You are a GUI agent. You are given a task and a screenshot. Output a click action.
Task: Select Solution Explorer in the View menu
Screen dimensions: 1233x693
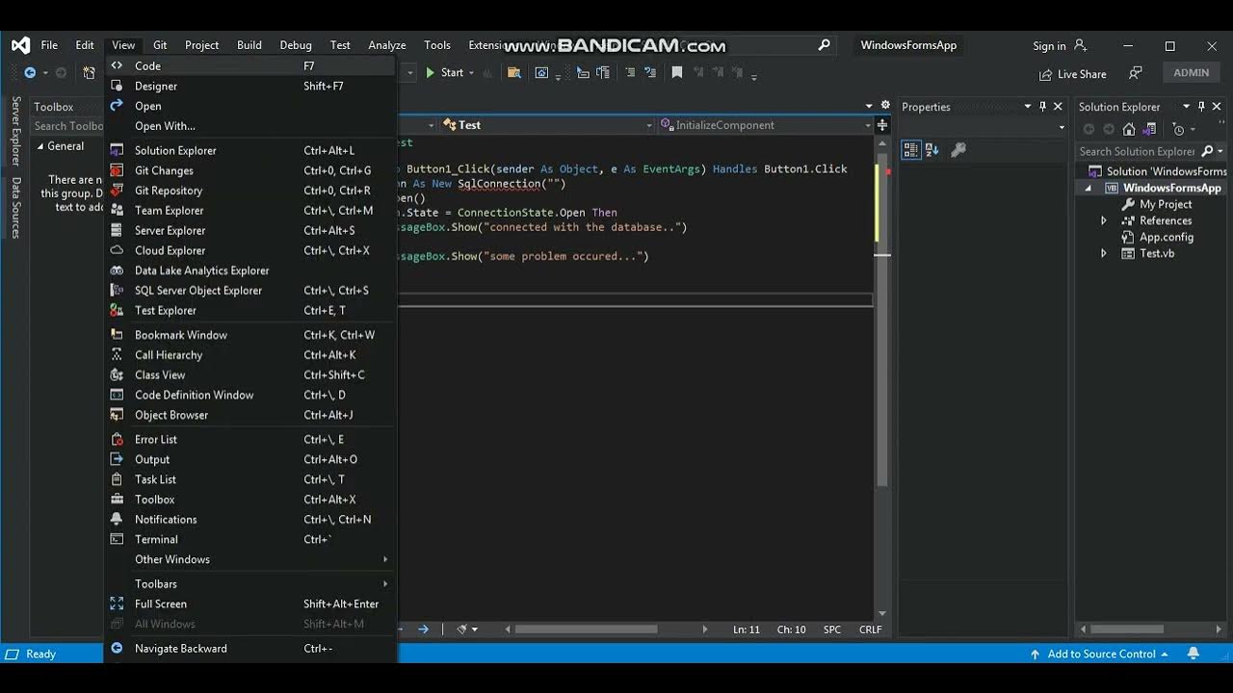(250, 150)
